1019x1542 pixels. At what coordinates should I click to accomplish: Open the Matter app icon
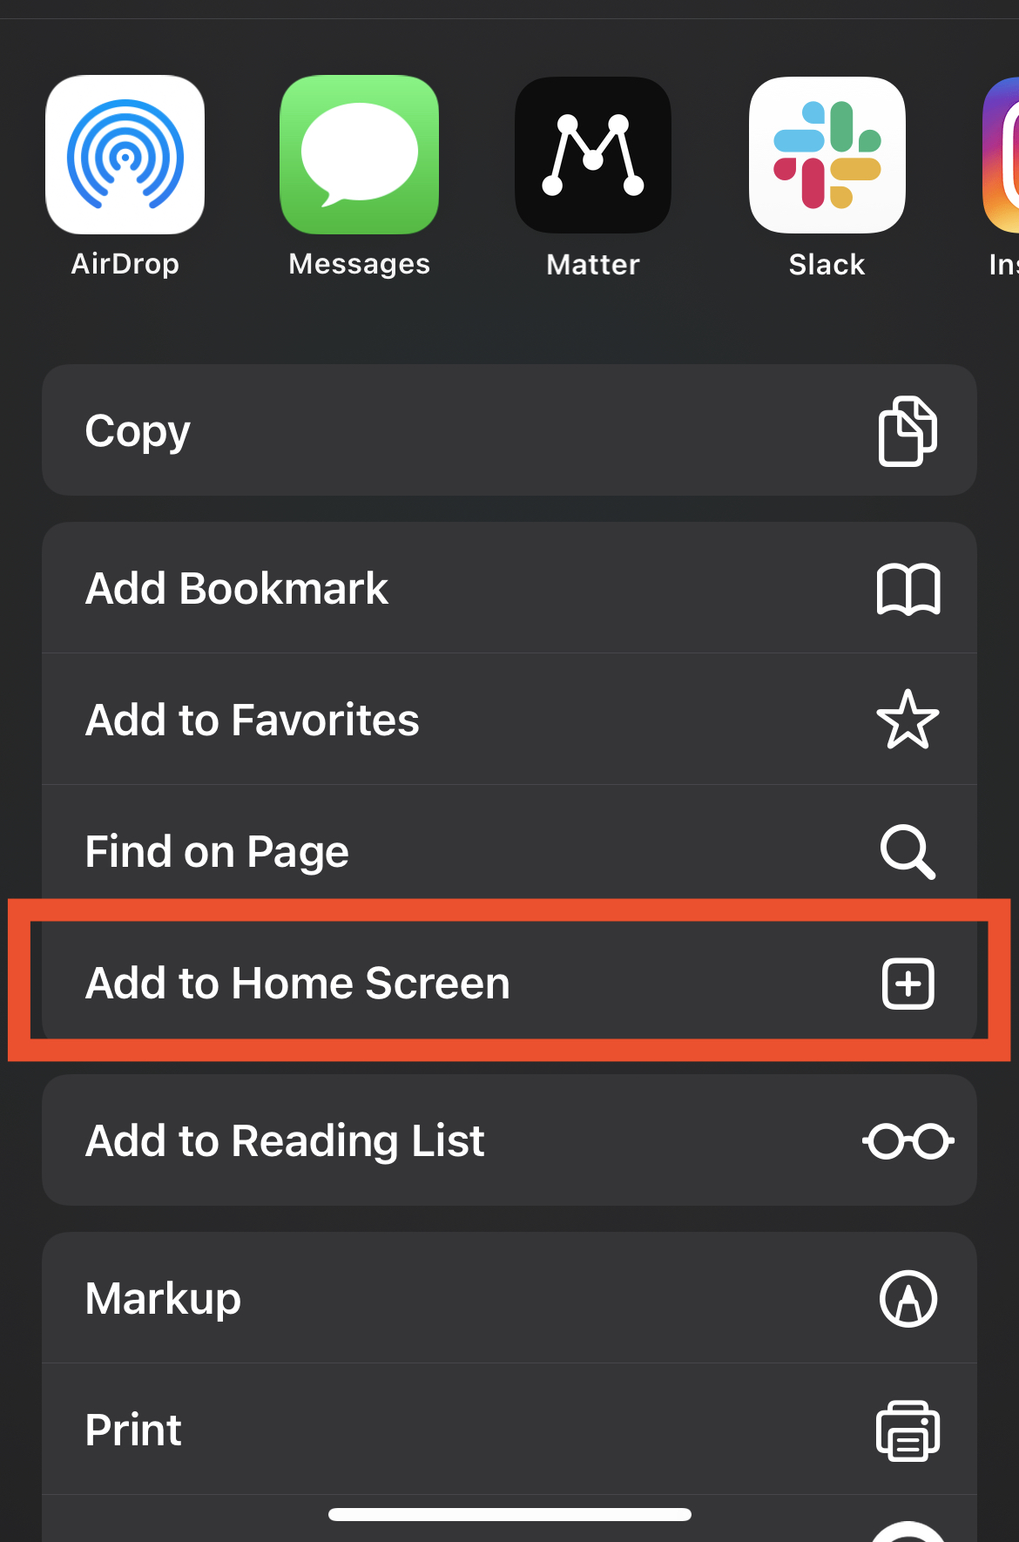point(593,155)
